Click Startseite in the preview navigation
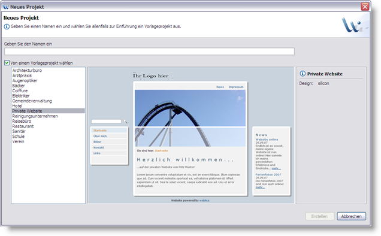The image size is (381, 236). [100, 131]
